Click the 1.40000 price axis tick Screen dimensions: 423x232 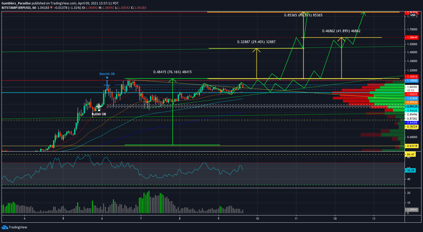pyautogui.click(x=412, y=52)
